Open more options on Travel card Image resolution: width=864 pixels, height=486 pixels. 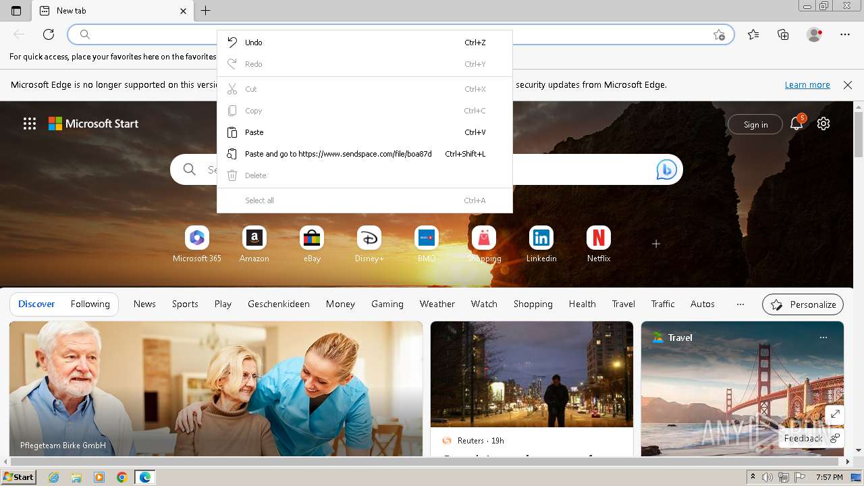pyautogui.click(x=823, y=337)
